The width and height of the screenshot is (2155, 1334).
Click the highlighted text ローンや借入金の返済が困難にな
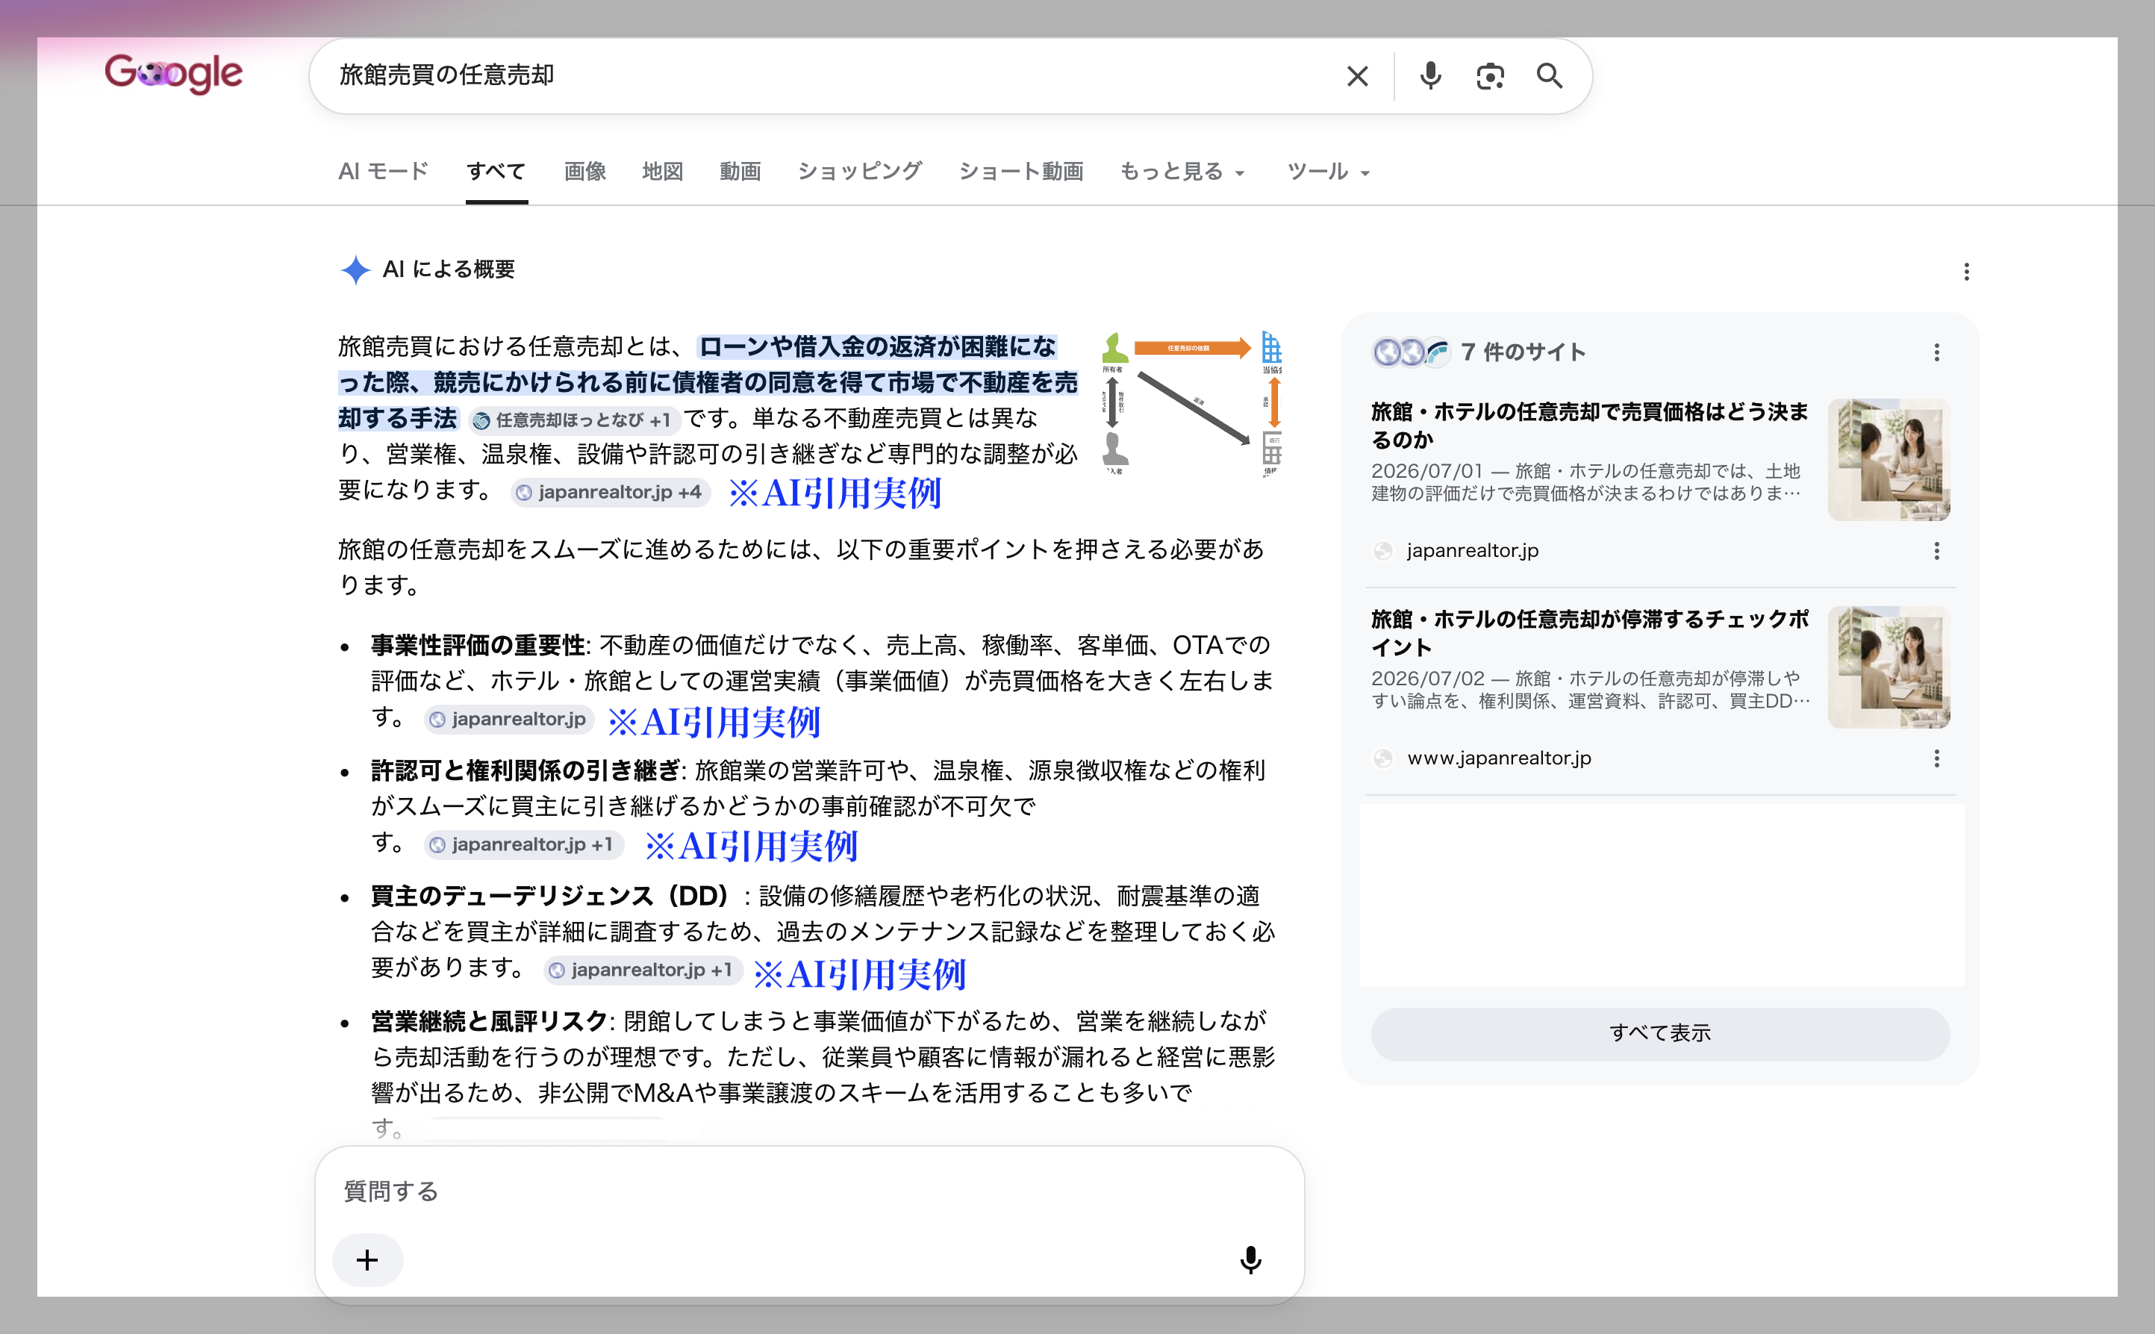878,346
